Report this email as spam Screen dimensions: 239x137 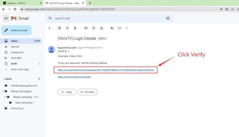(x=67, y=28)
